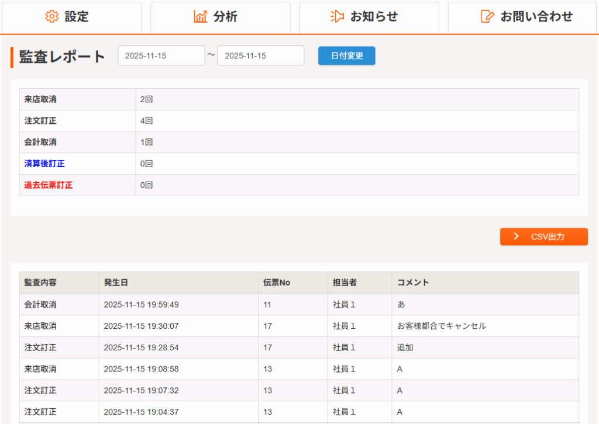The height and width of the screenshot is (424, 599).
Task: Open the end date field picker
Action: click(x=261, y=56)
